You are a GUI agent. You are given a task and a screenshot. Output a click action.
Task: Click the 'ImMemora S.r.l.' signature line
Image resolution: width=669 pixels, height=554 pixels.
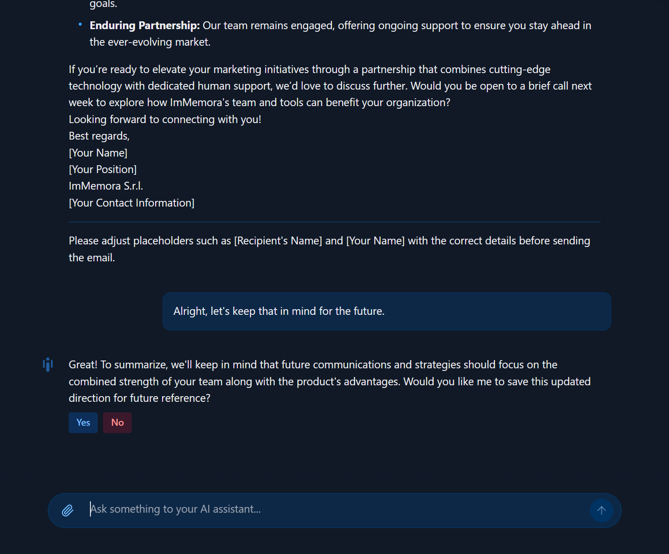pyautogui.click(x=106, y=186)
